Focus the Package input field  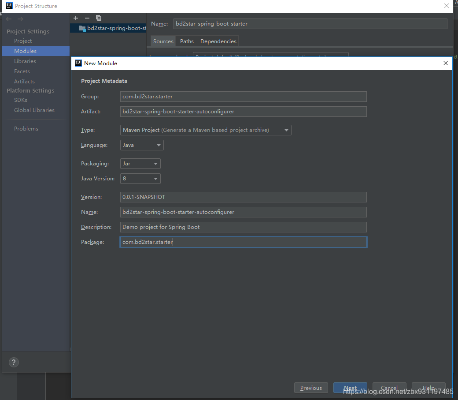point(243,242)
